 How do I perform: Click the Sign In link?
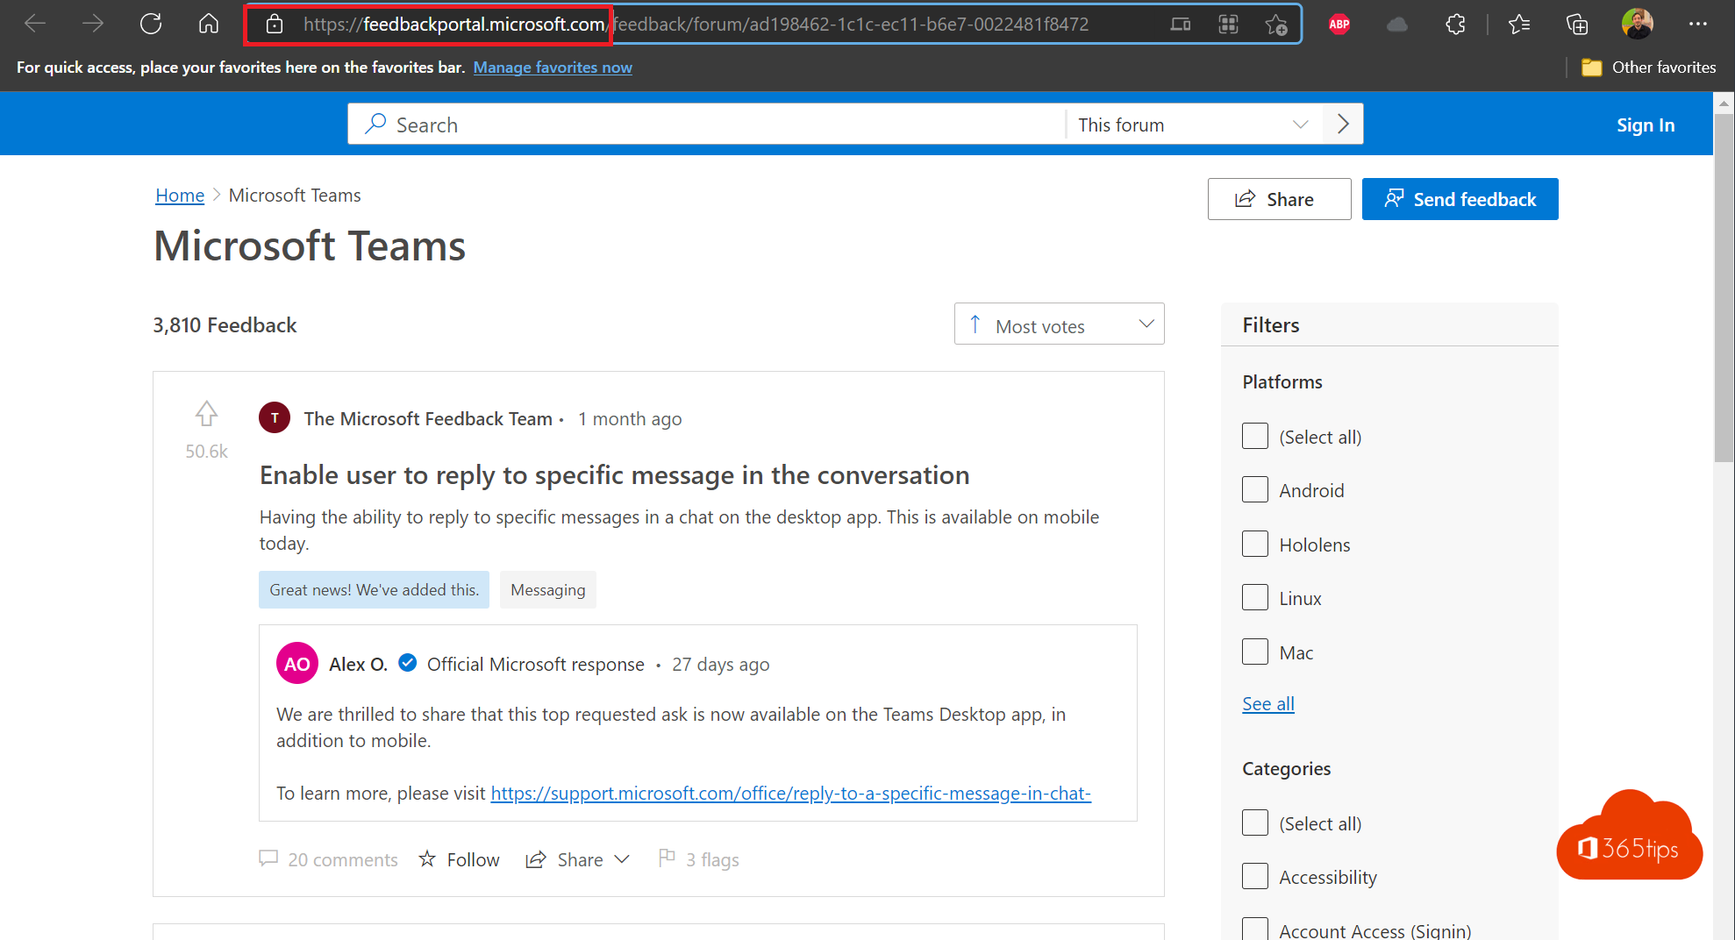click(x=1646, y=125)
